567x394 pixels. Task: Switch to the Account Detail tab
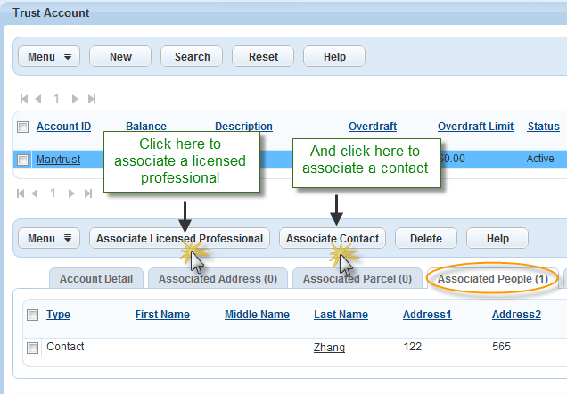tap(96, 279)
